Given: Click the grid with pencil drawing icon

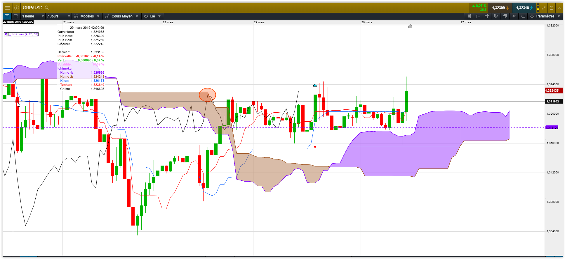Looking at the screenshot, I should pos(496,16).
